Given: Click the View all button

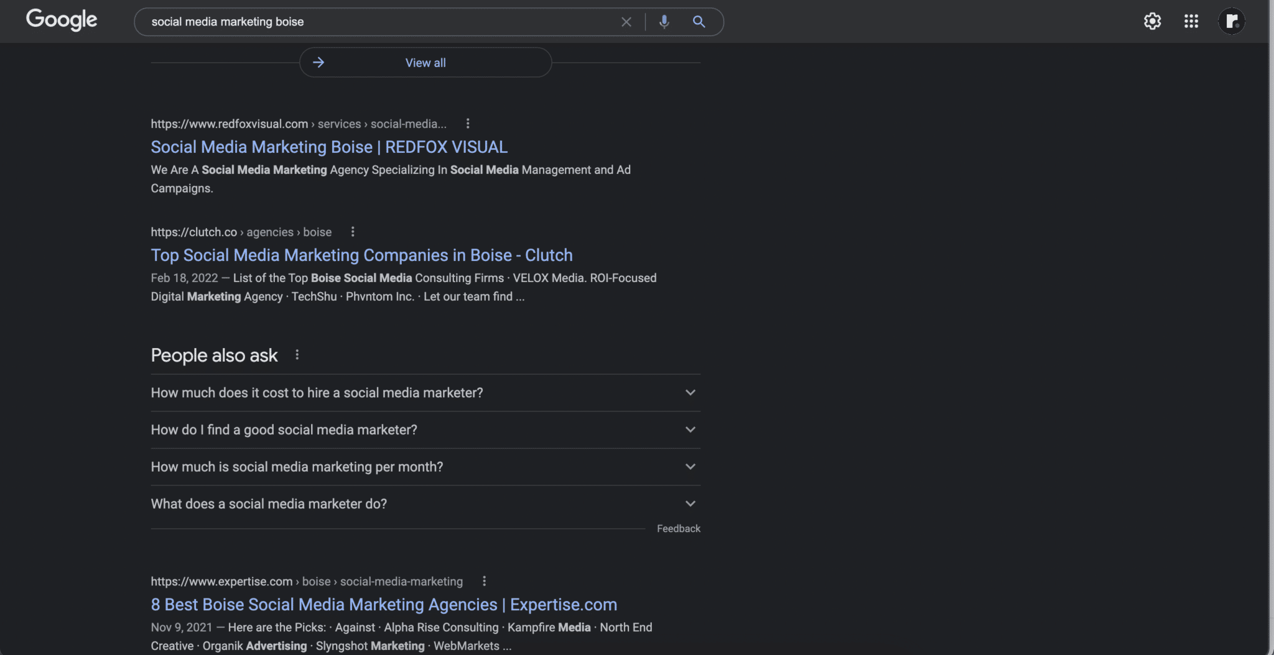Looking at the screenshot, I should [425, 62].
